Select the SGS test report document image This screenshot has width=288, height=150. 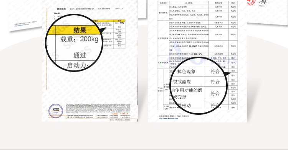90,60
